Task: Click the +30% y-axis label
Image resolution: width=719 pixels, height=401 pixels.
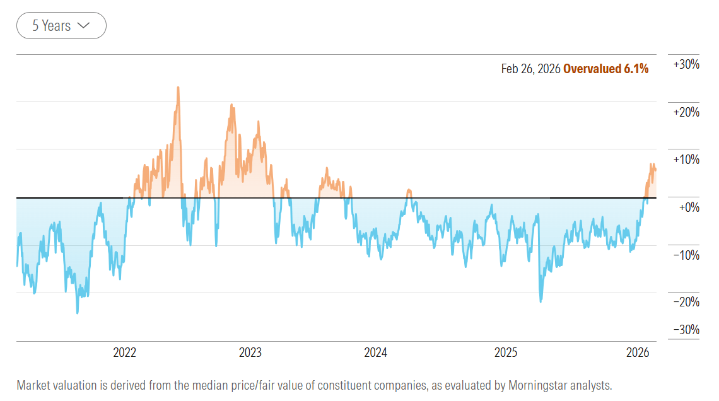Action: (686, 64)
